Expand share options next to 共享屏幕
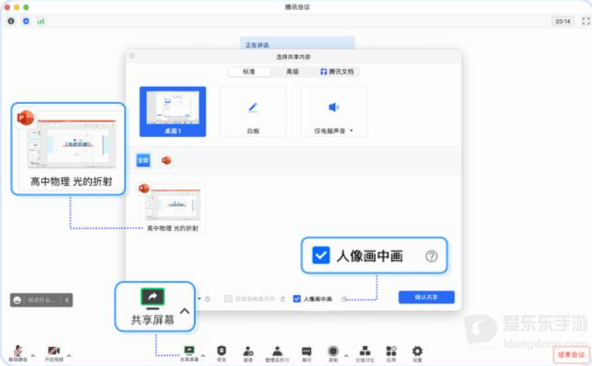The image size is (592, 366). pyautogui.click(x=203, y=355)
